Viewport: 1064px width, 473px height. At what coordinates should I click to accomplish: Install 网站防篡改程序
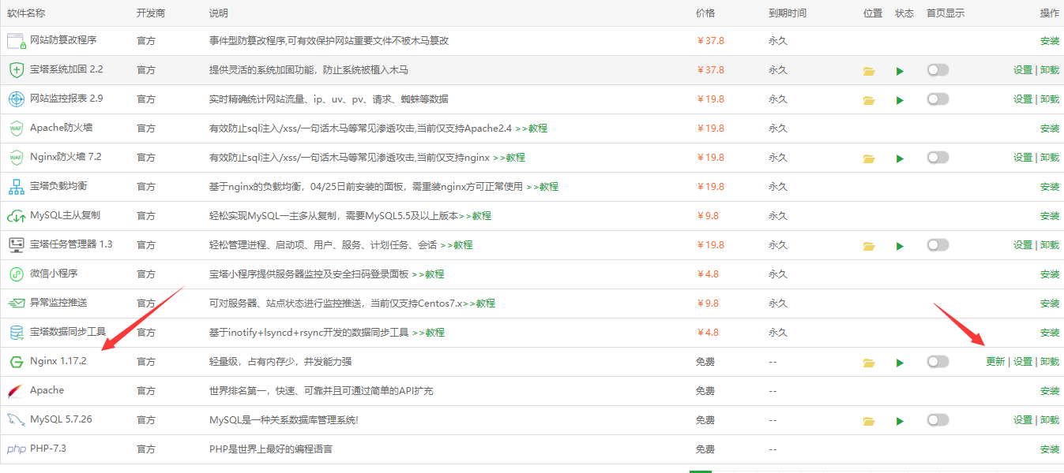1050,41
